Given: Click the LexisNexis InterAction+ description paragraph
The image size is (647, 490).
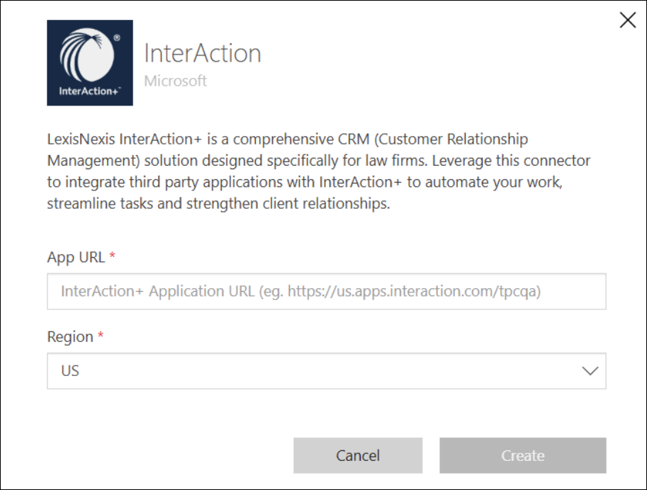Looking at the screenshot, I should tap(319, 171).
